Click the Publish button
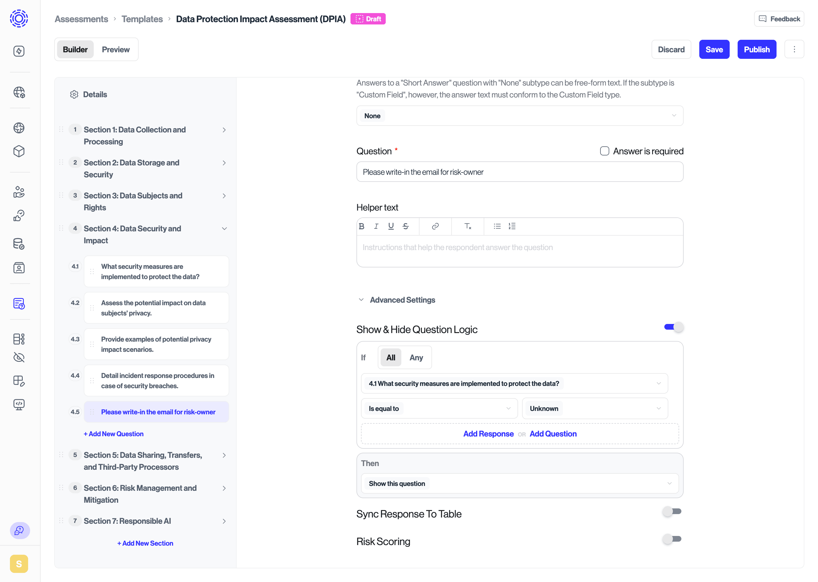818x582 pixels. pos(757,49)
